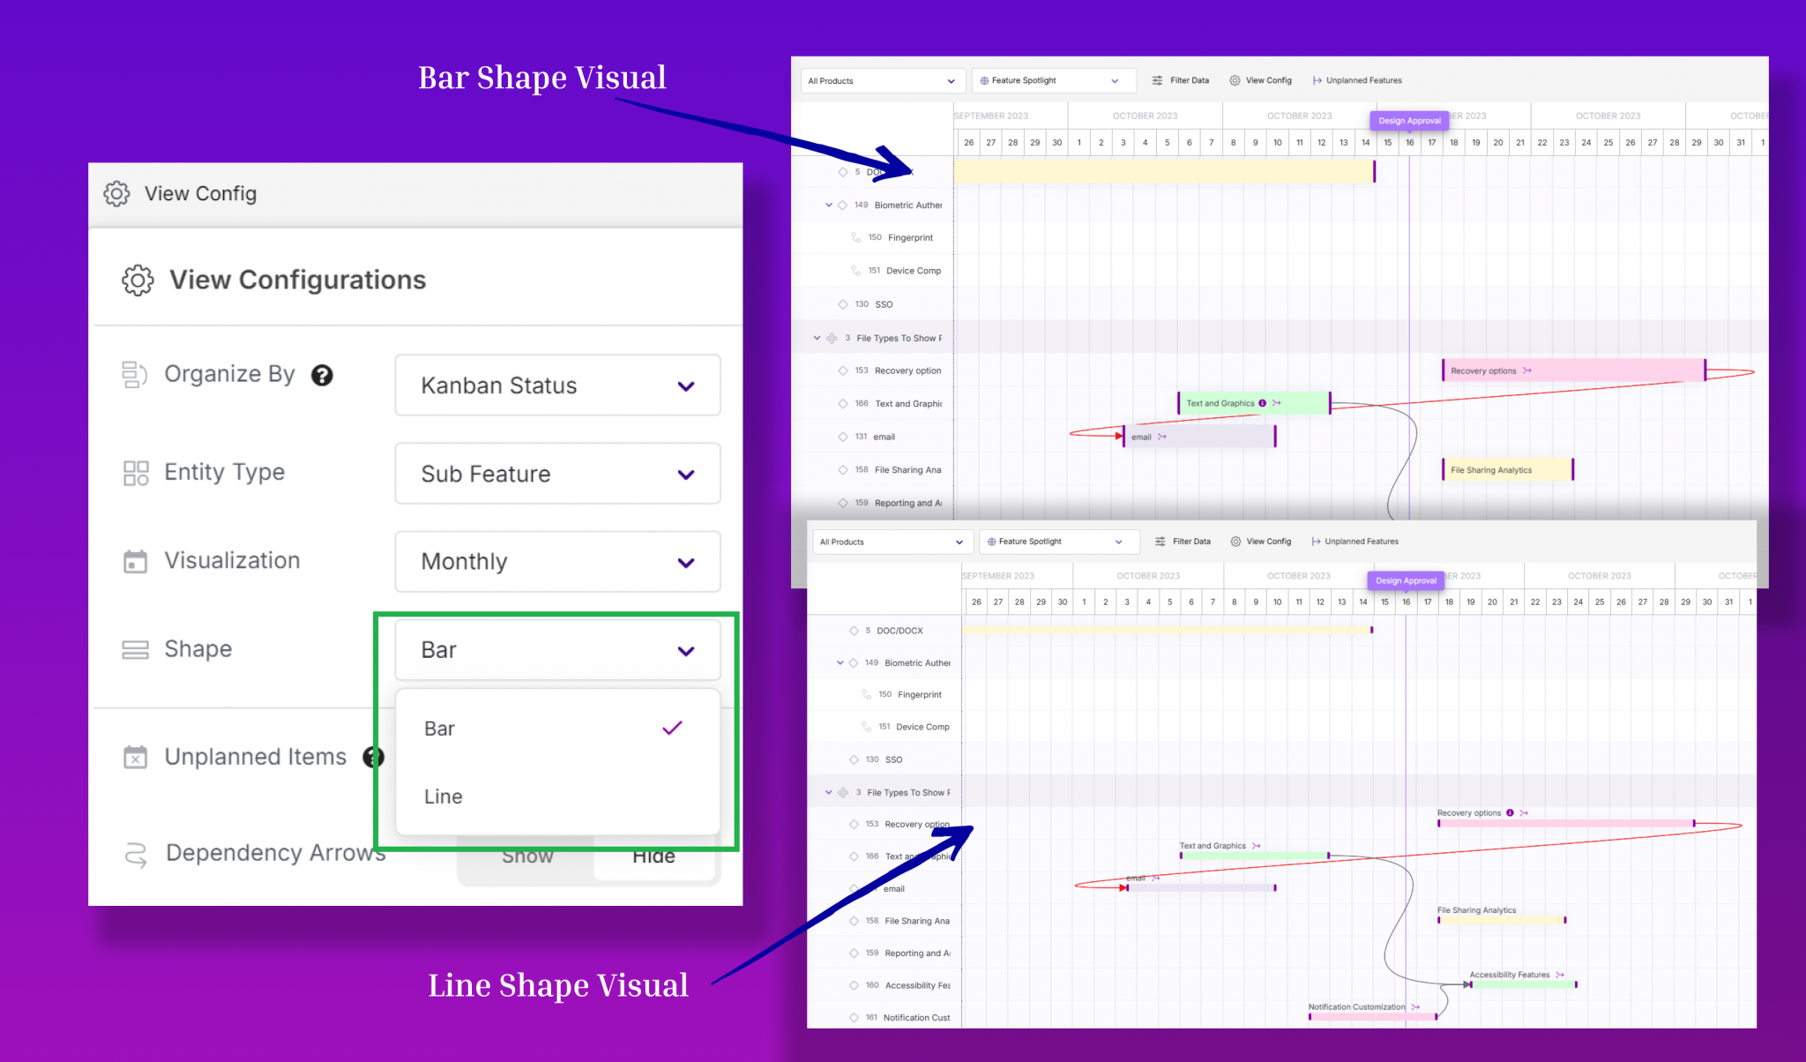1806x1062 pixels.
Task: Click the Entity Type icon
Action: coord(134,473)
